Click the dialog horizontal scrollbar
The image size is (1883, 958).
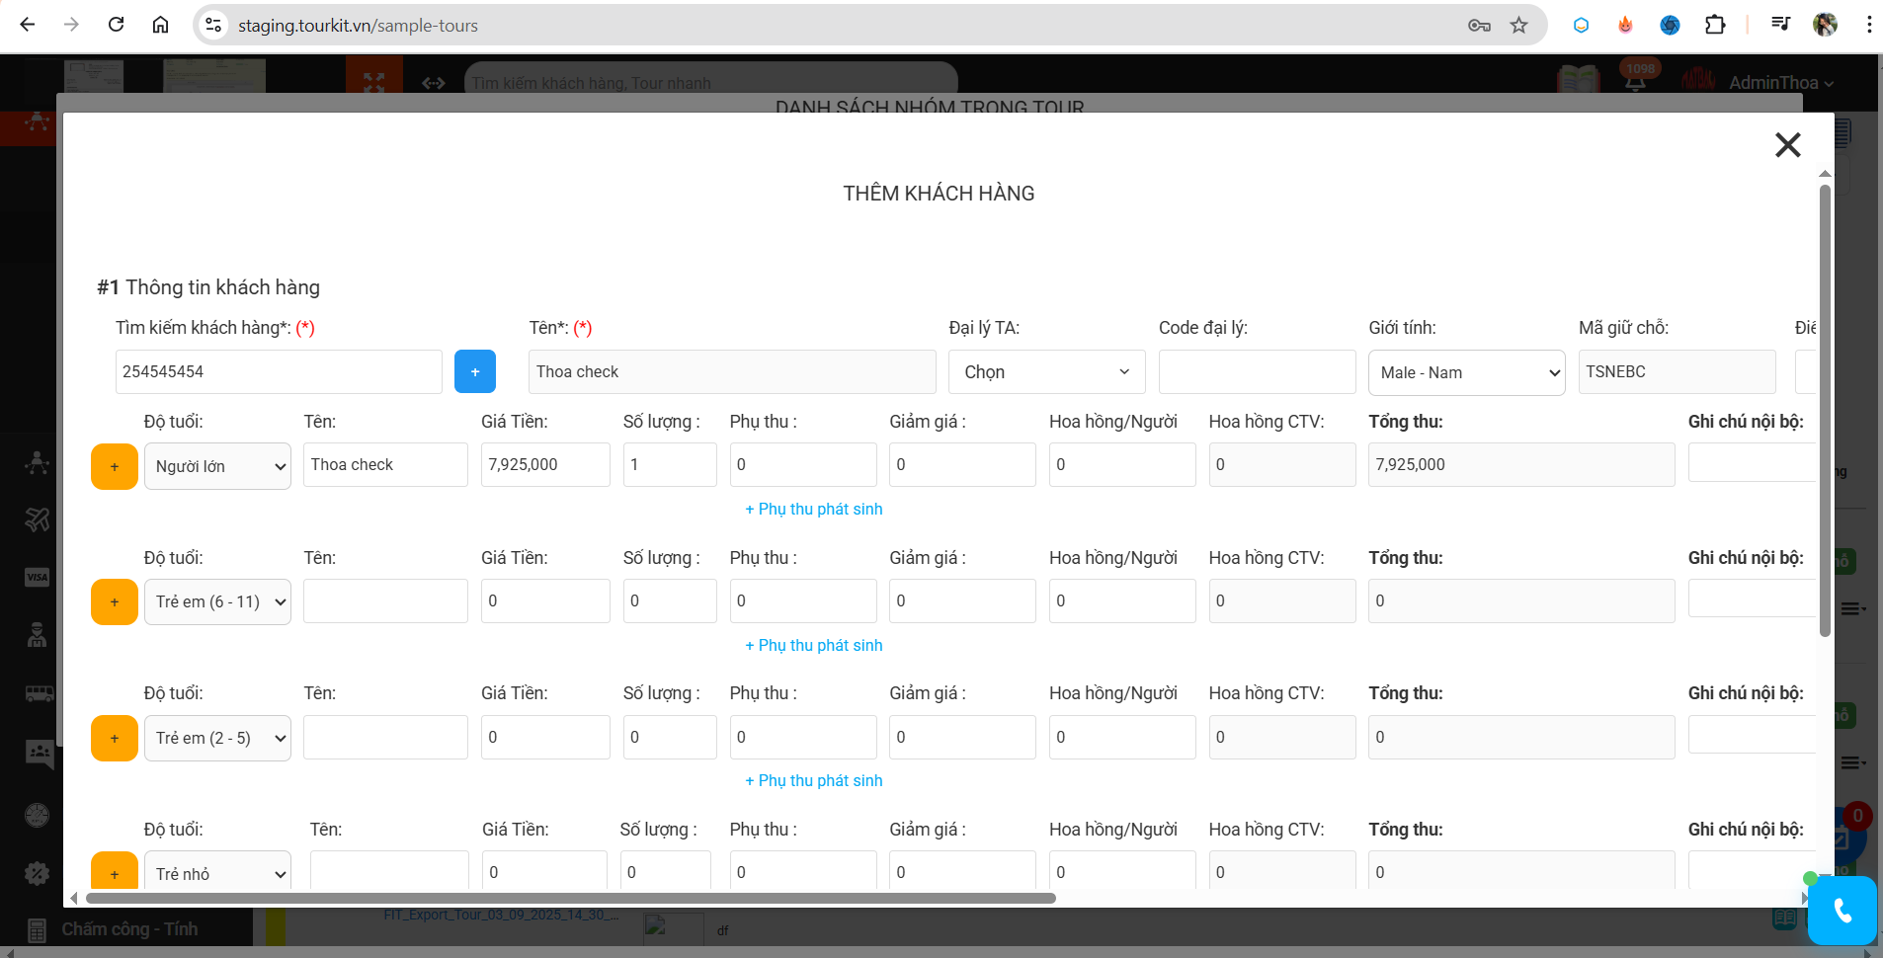570,898
